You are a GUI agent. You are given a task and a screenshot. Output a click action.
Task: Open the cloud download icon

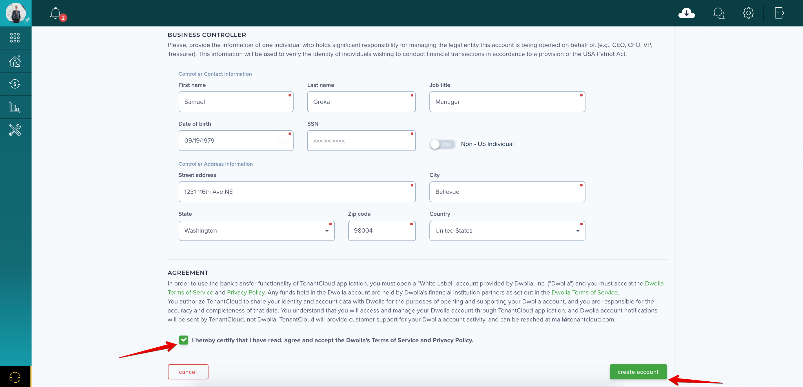686,13
